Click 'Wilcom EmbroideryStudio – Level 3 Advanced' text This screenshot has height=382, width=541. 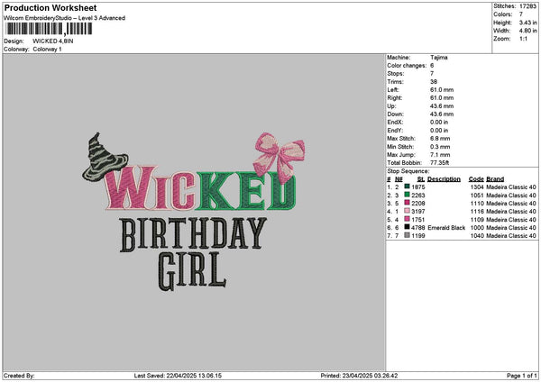pyautogui.click(x=65, y=18)
